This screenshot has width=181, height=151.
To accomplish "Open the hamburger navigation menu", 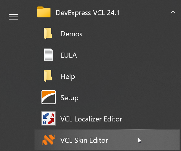I will (14, 17).
